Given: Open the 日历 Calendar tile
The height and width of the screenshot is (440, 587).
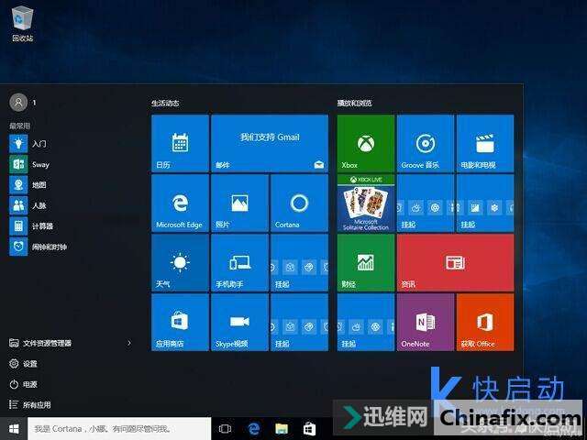Looking at the screenshot, I should pyautogui.click(x=180, y=143).
